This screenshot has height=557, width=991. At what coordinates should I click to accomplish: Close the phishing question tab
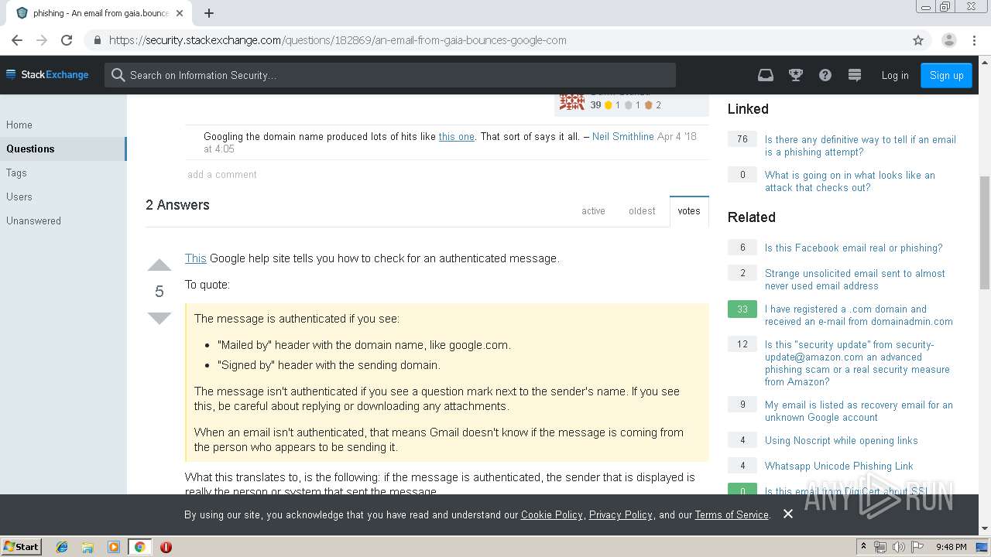180,13
